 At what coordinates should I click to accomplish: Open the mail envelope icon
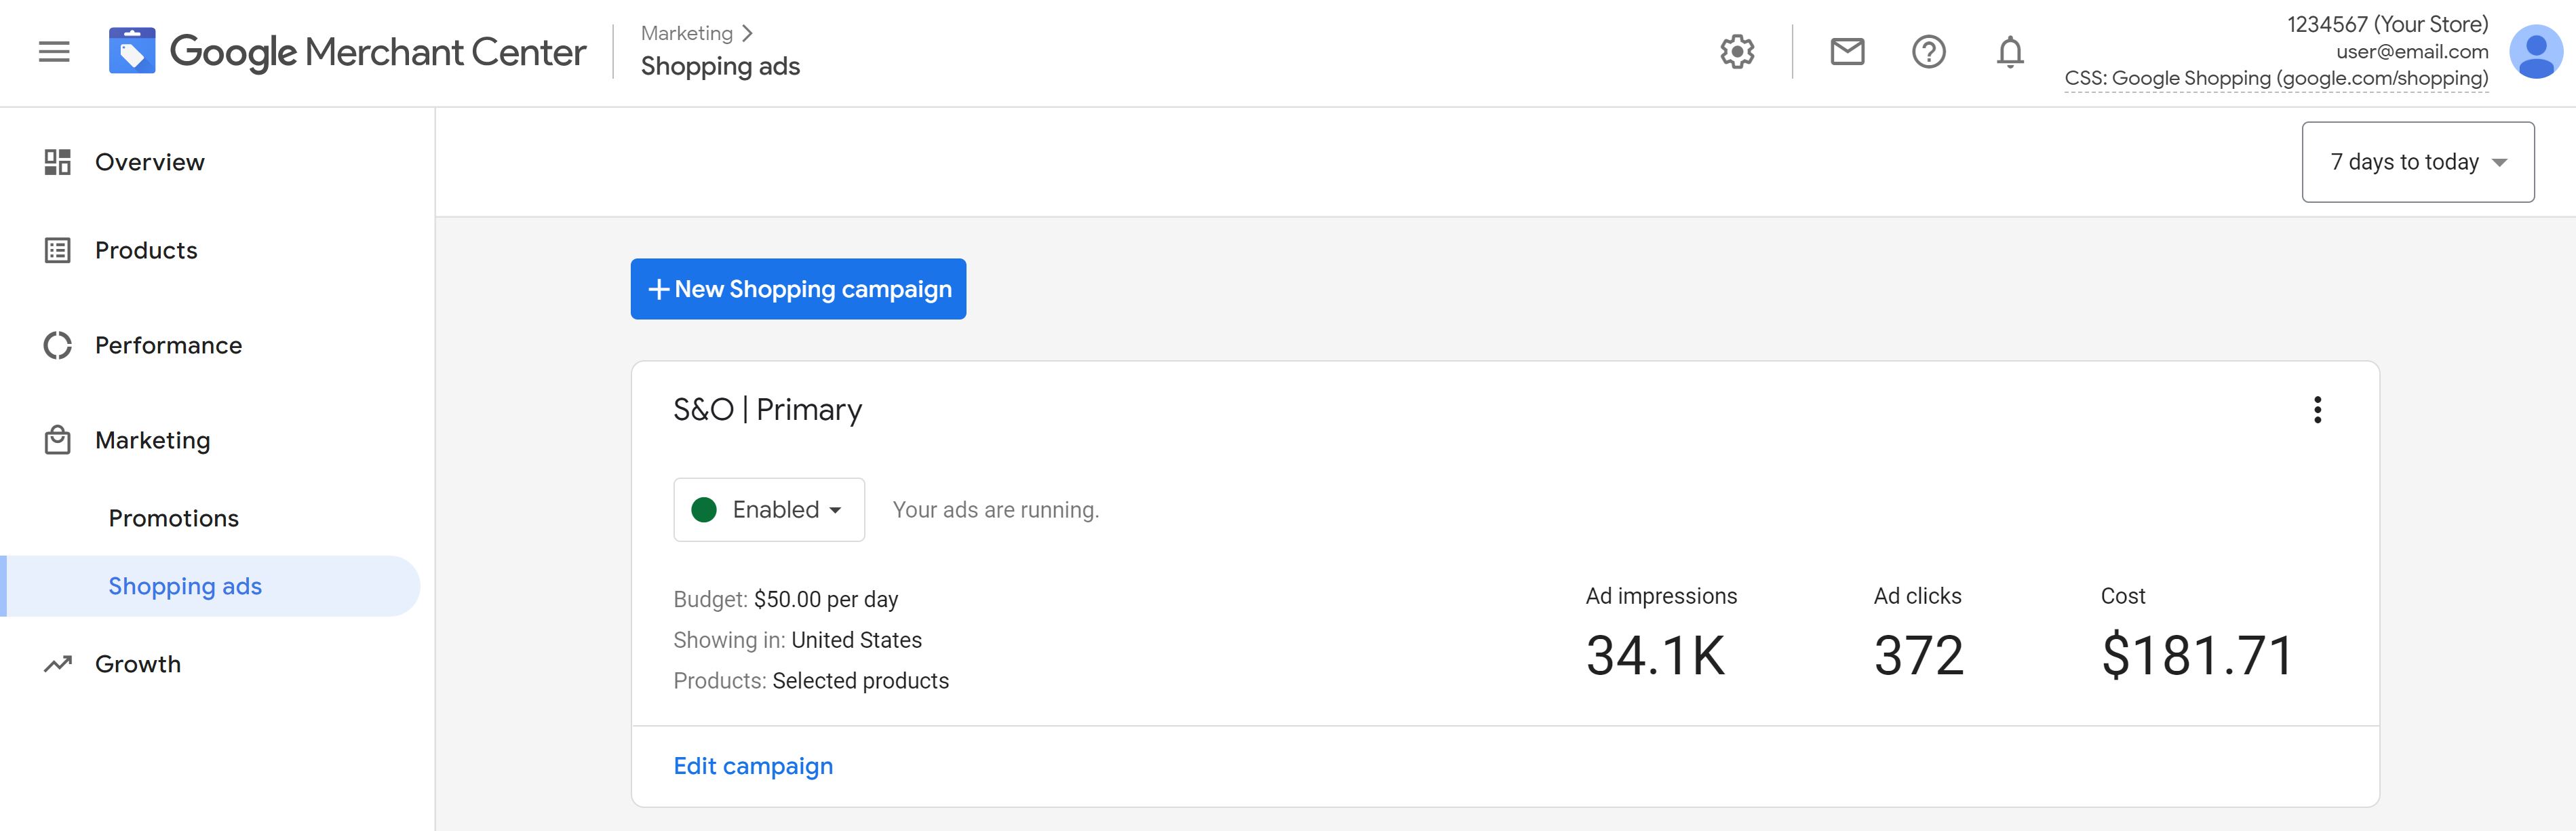(1847, 52)
